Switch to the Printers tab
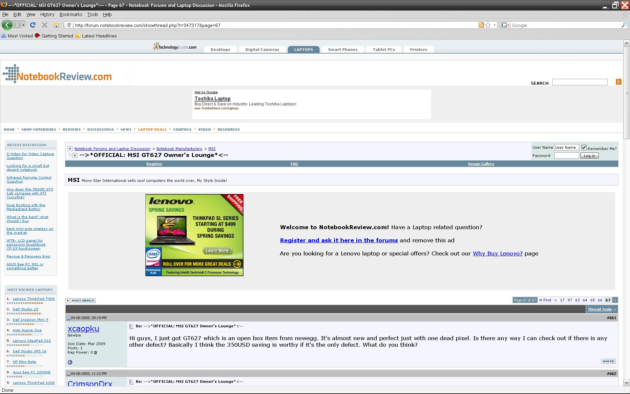This screenshot has height=394, width=630. pos(418,50)
